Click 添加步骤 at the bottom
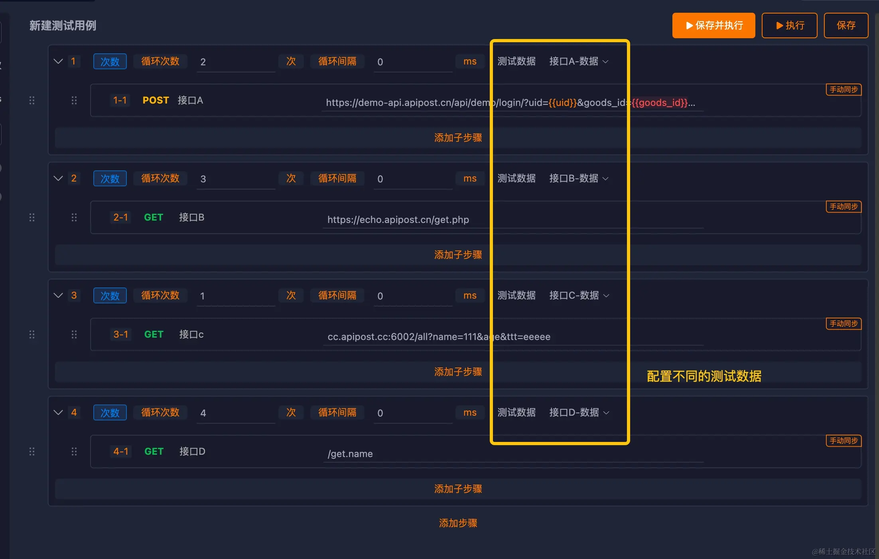 click(458, 523)
